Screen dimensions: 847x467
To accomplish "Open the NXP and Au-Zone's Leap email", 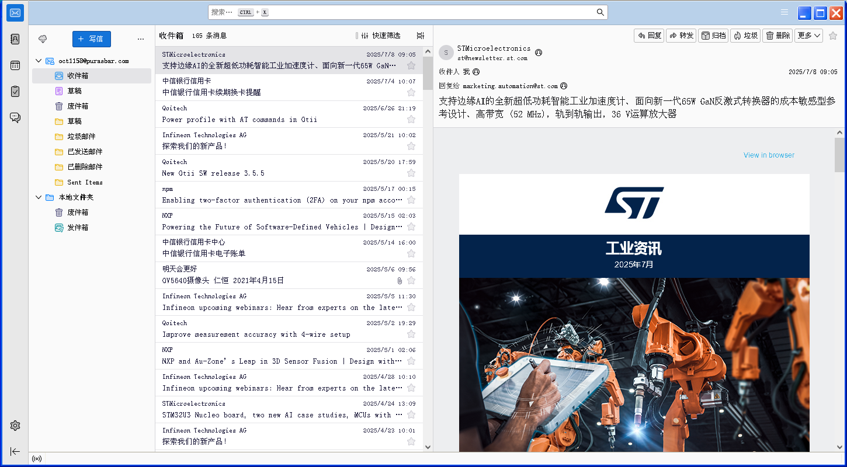I will pos(289,356).
